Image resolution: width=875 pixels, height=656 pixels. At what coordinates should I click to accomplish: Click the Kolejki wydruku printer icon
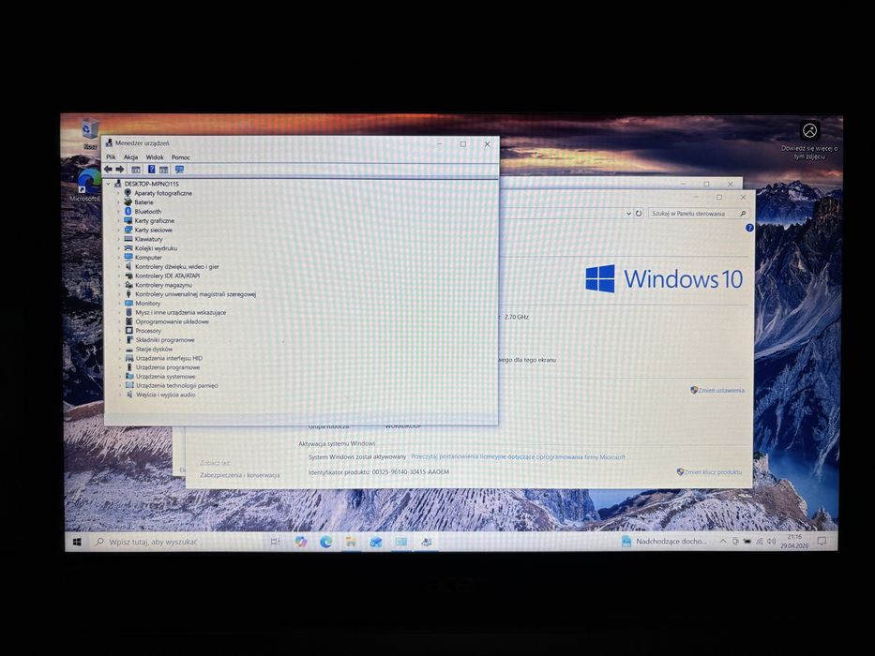pos(128,247)
